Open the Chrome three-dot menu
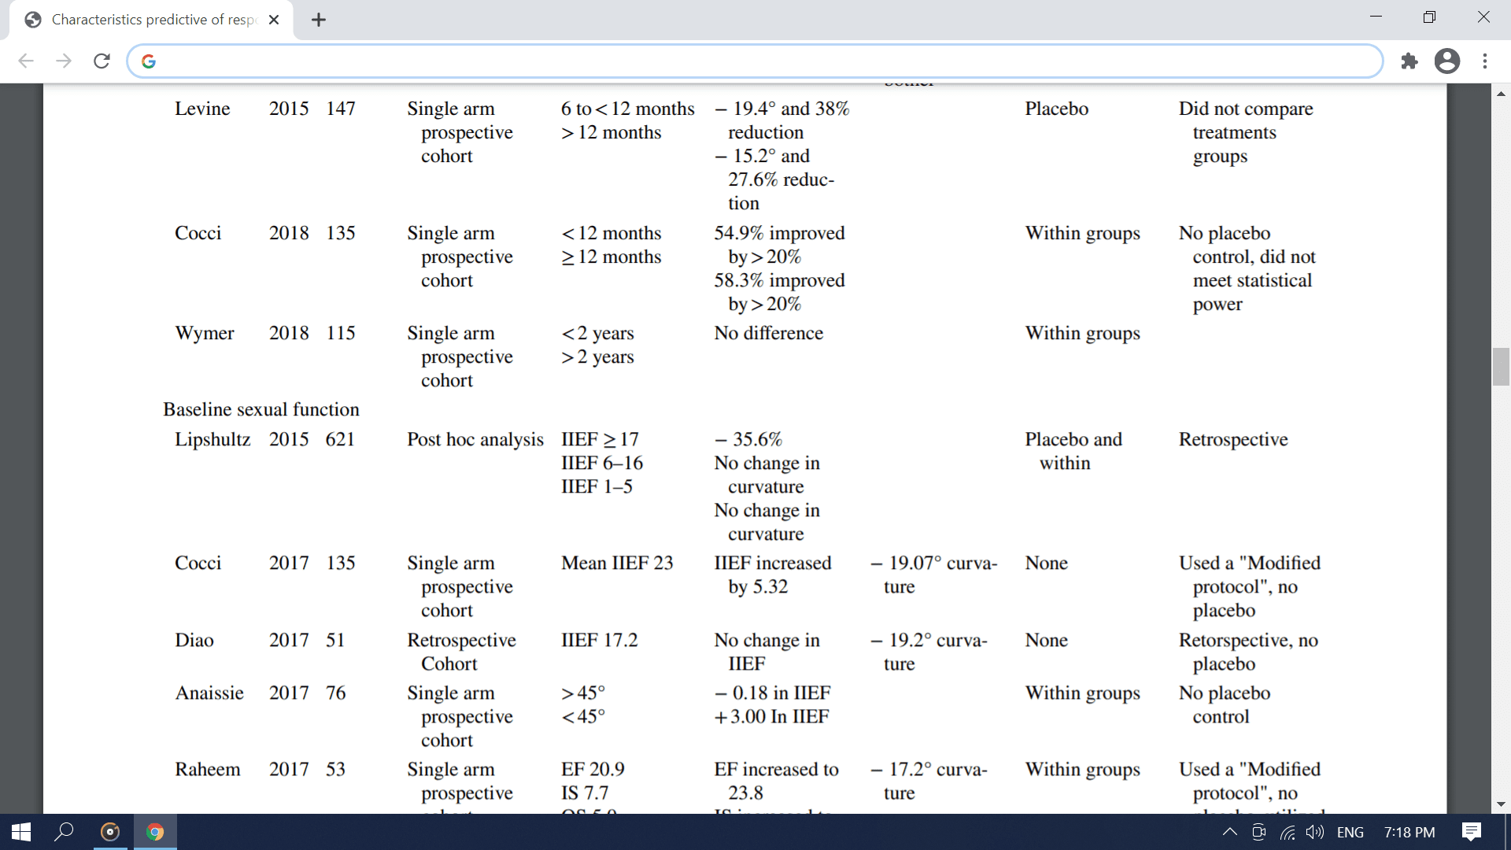 coord(1485,61)
